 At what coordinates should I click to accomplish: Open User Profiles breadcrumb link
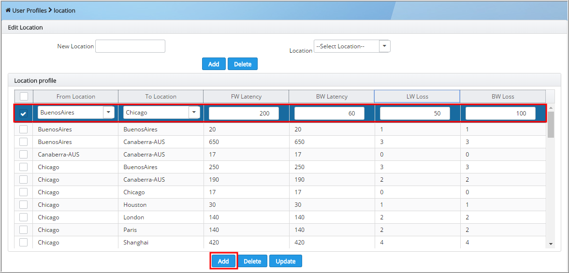tap(29, 11)
